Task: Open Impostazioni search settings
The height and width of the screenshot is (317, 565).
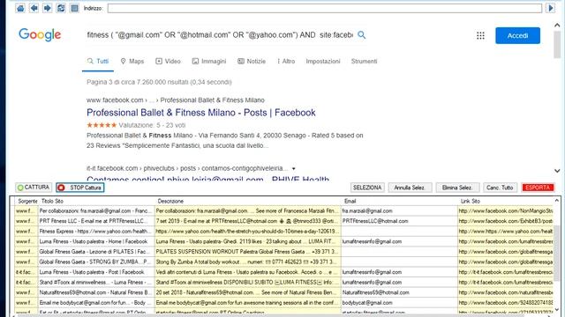Action: click(x=323, y=62)
